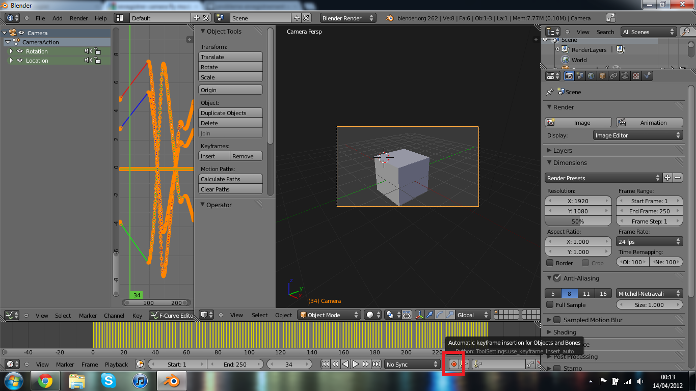Click the World node icon in the outliner
The width and height of the screenshot is (696, 391).
[565, 60]
